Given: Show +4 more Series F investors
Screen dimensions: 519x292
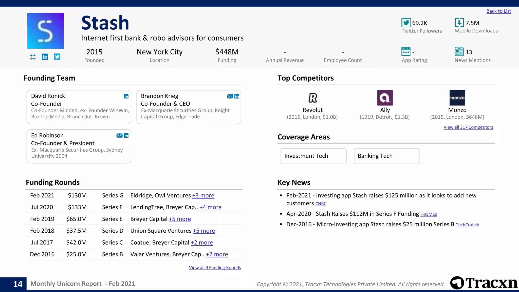Looking at the screenshot, I should [210, 207].
